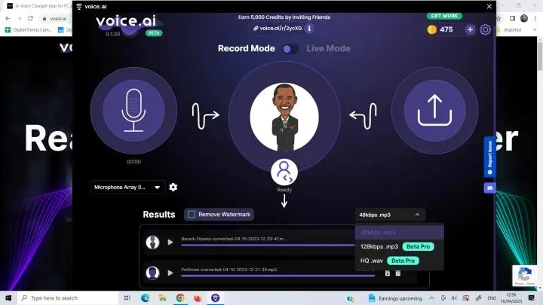The height and width of the screenshot is (305, 543).
Task: Launch Microsoft Edge from taskbar
Action: coord(145,297)
